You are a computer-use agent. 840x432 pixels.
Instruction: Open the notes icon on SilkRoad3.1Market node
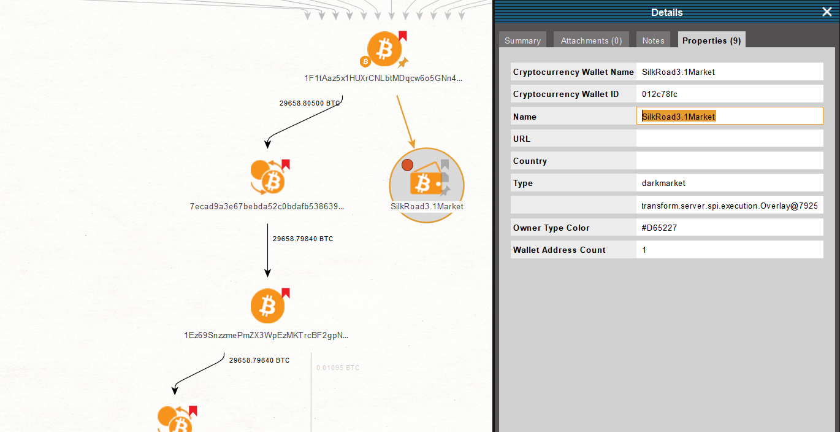pos(445,177)
